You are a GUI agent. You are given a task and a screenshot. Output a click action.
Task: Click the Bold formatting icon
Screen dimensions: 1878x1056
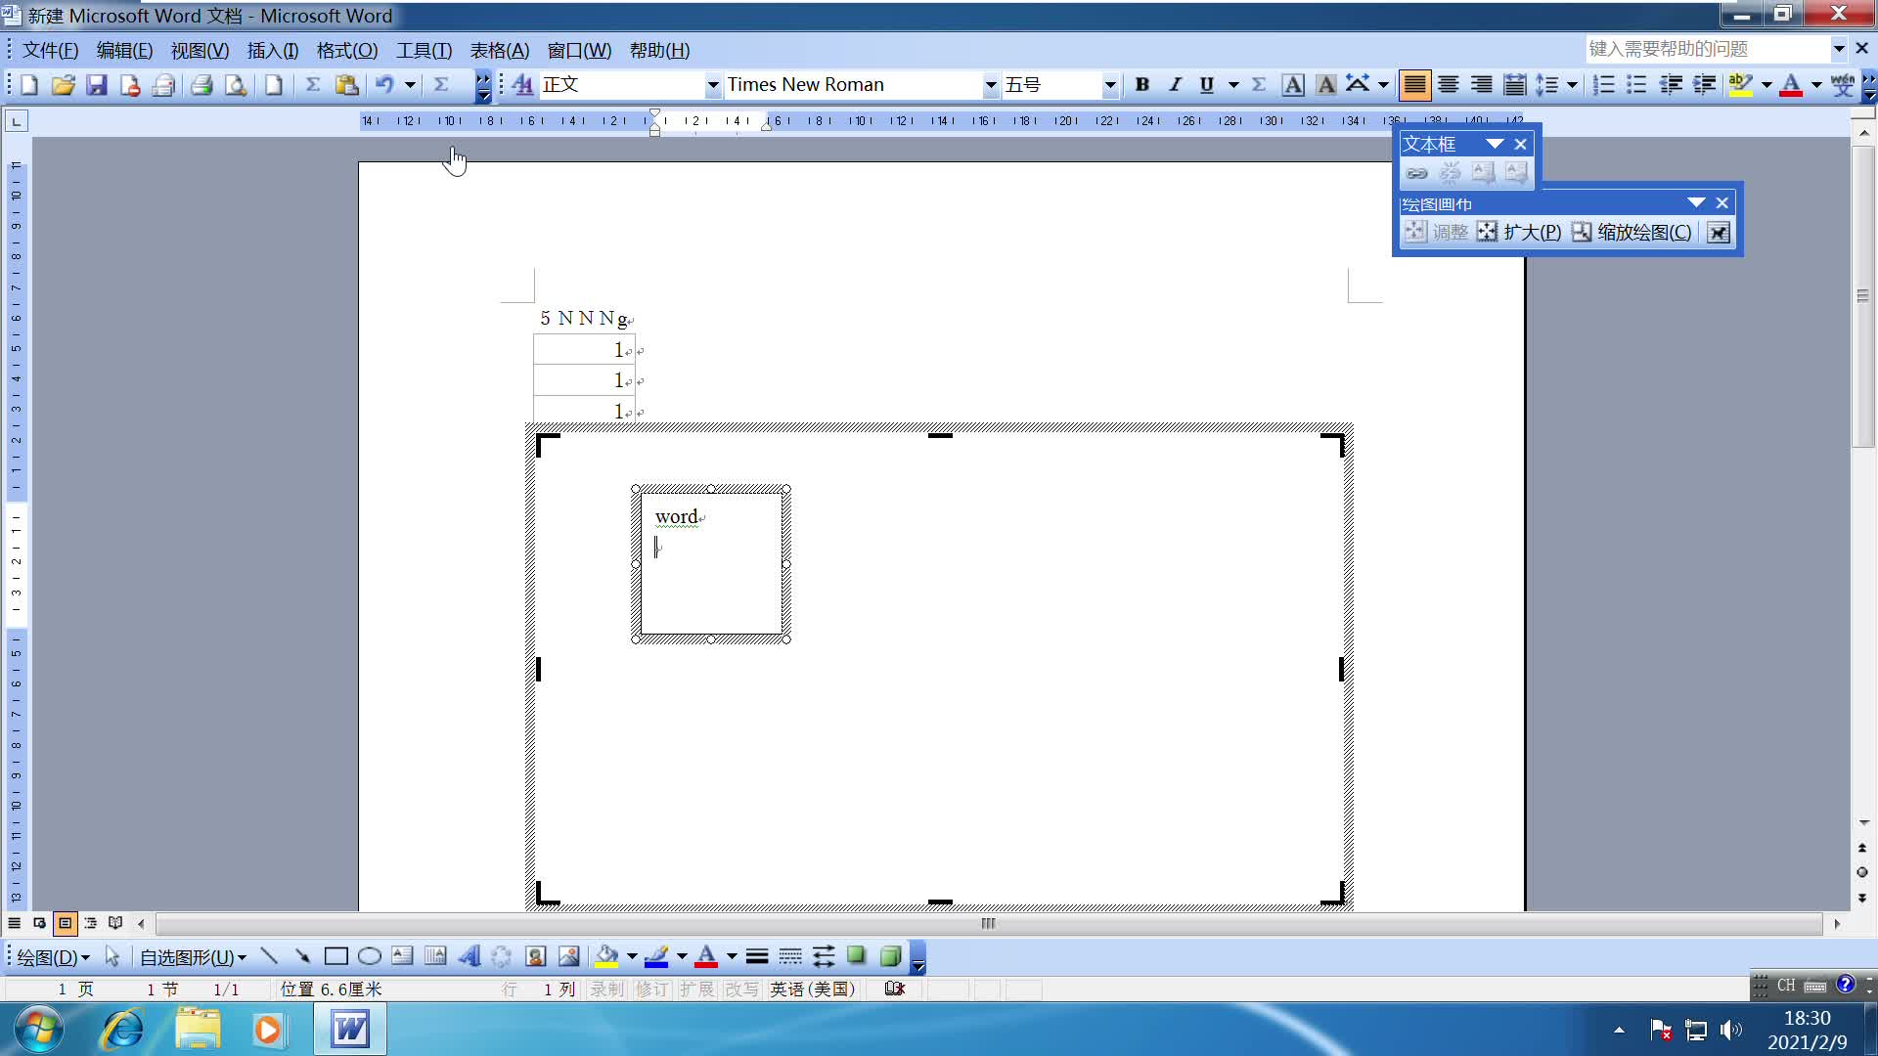pyautogui.click(x=1141, y=84)
